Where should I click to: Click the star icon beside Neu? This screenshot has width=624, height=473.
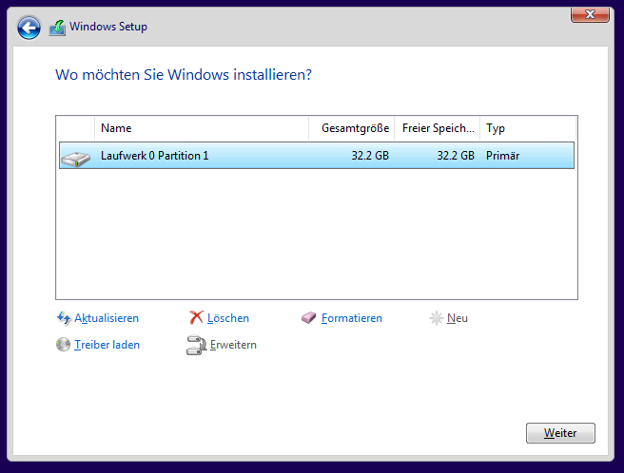pyautogui.click(x=437, y=318)
